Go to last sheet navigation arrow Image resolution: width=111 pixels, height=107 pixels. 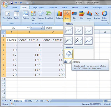coord(11,101)
